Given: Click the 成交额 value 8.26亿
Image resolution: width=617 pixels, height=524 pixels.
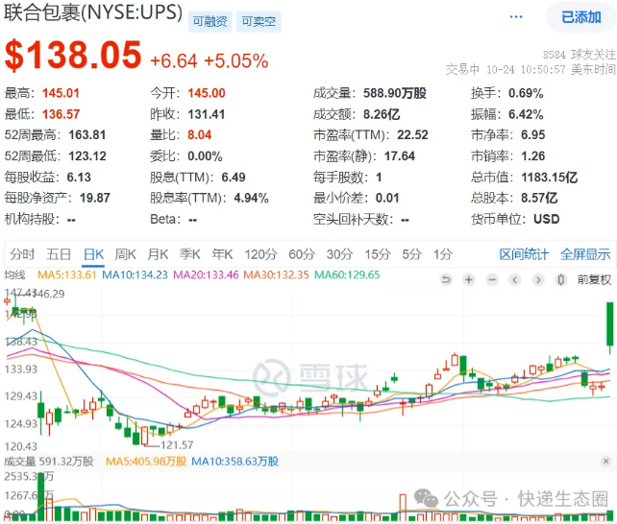Looking at the screenshot, I should [382, 114].
